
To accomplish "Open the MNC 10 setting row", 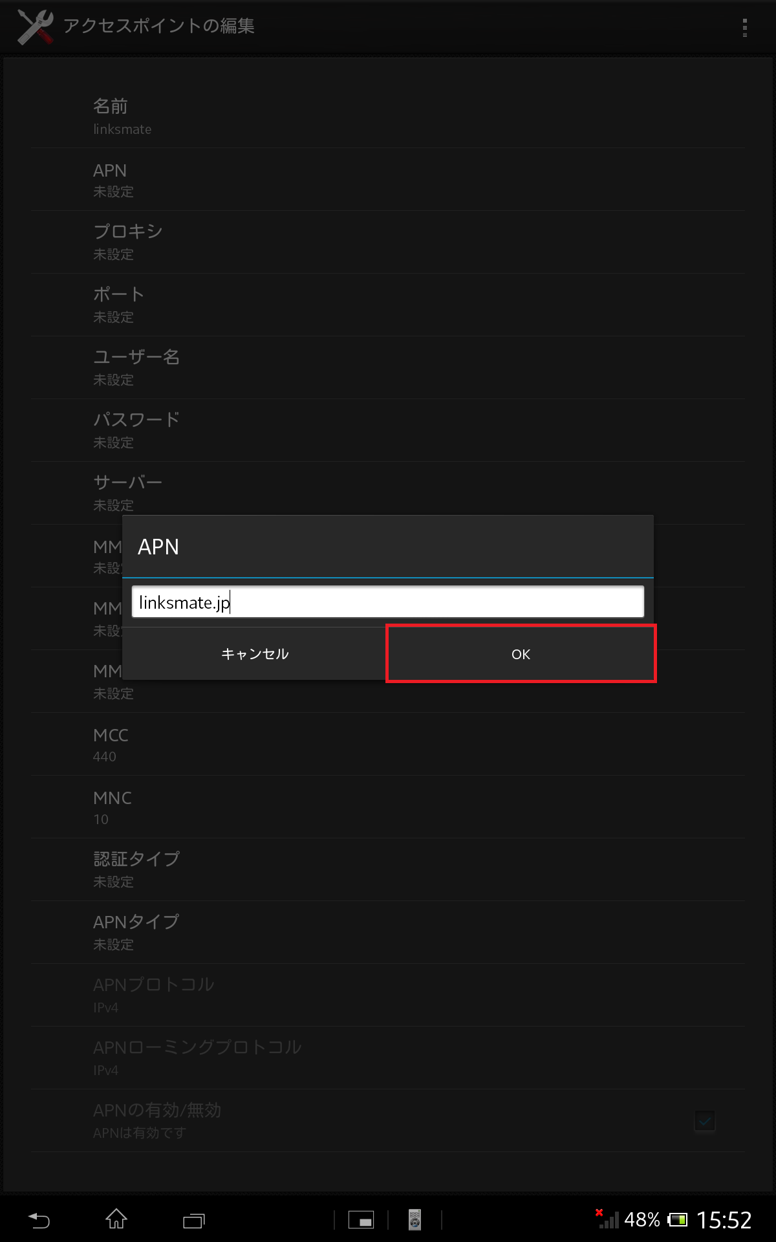I will pos(388,807).
